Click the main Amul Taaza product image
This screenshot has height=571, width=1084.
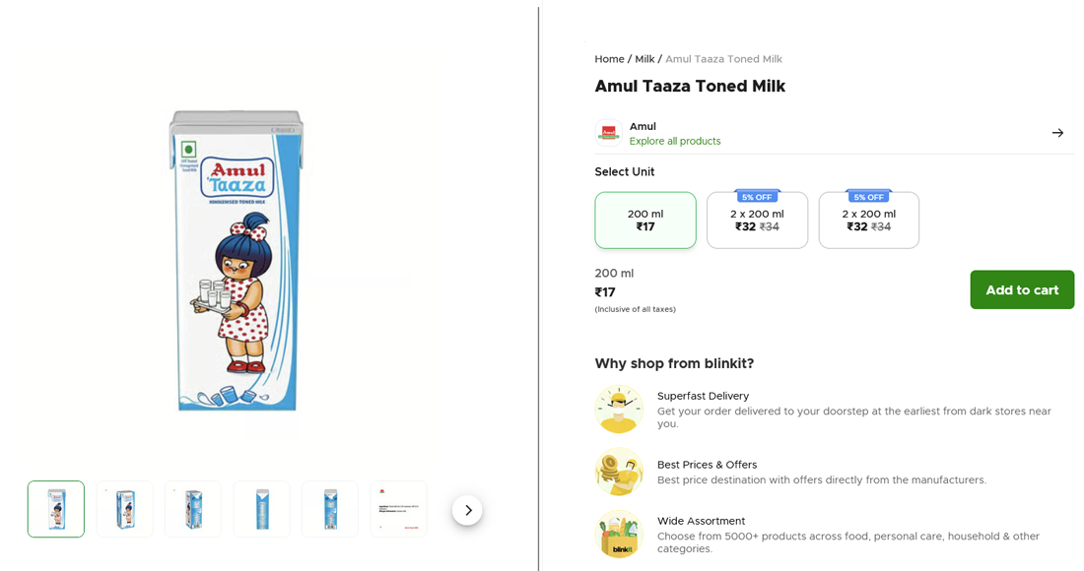click(x=237, y=261)
